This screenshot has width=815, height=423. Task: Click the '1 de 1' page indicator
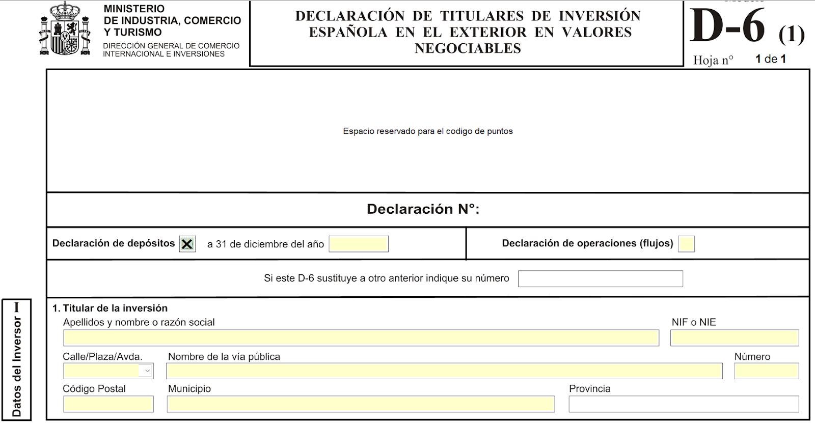(x=771, y=59)
